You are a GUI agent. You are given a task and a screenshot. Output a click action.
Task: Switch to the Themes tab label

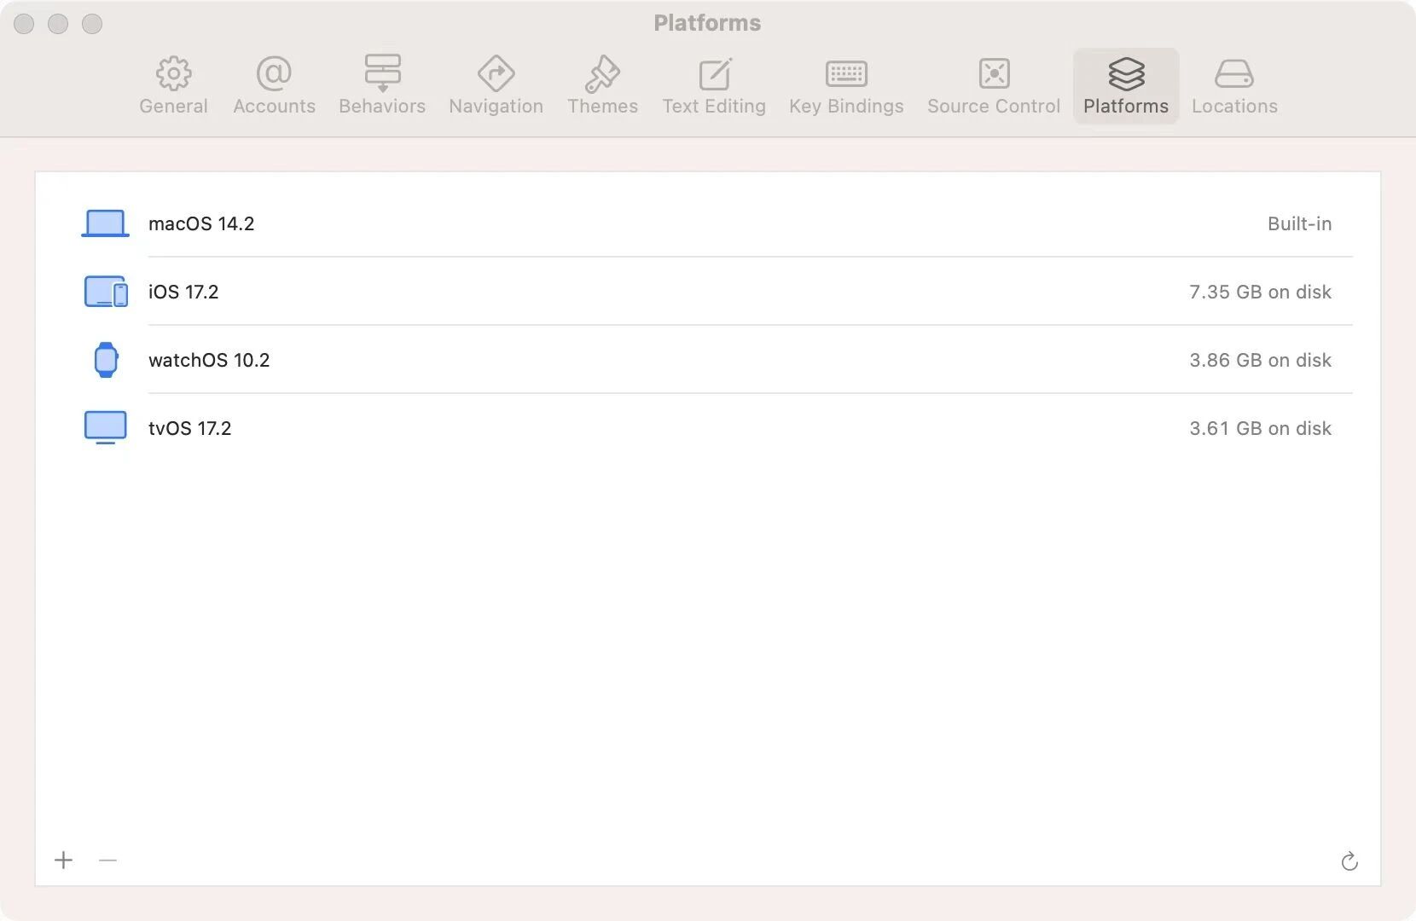pyautogui.click(x=603, y=107)
